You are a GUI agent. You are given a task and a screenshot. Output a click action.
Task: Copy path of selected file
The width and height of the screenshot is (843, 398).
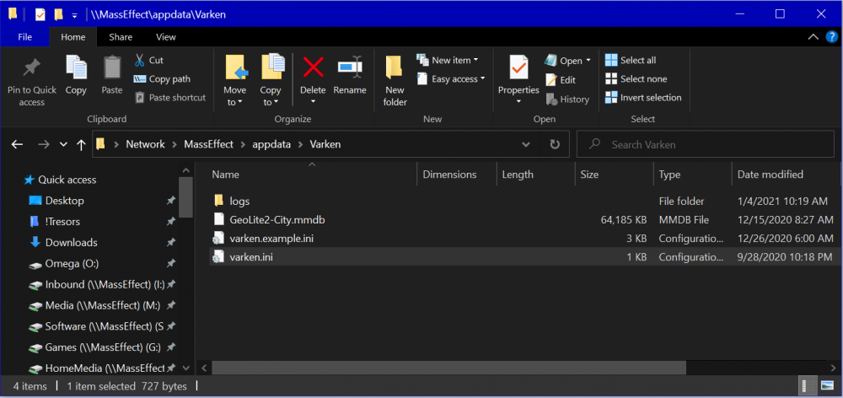(162, 79)
